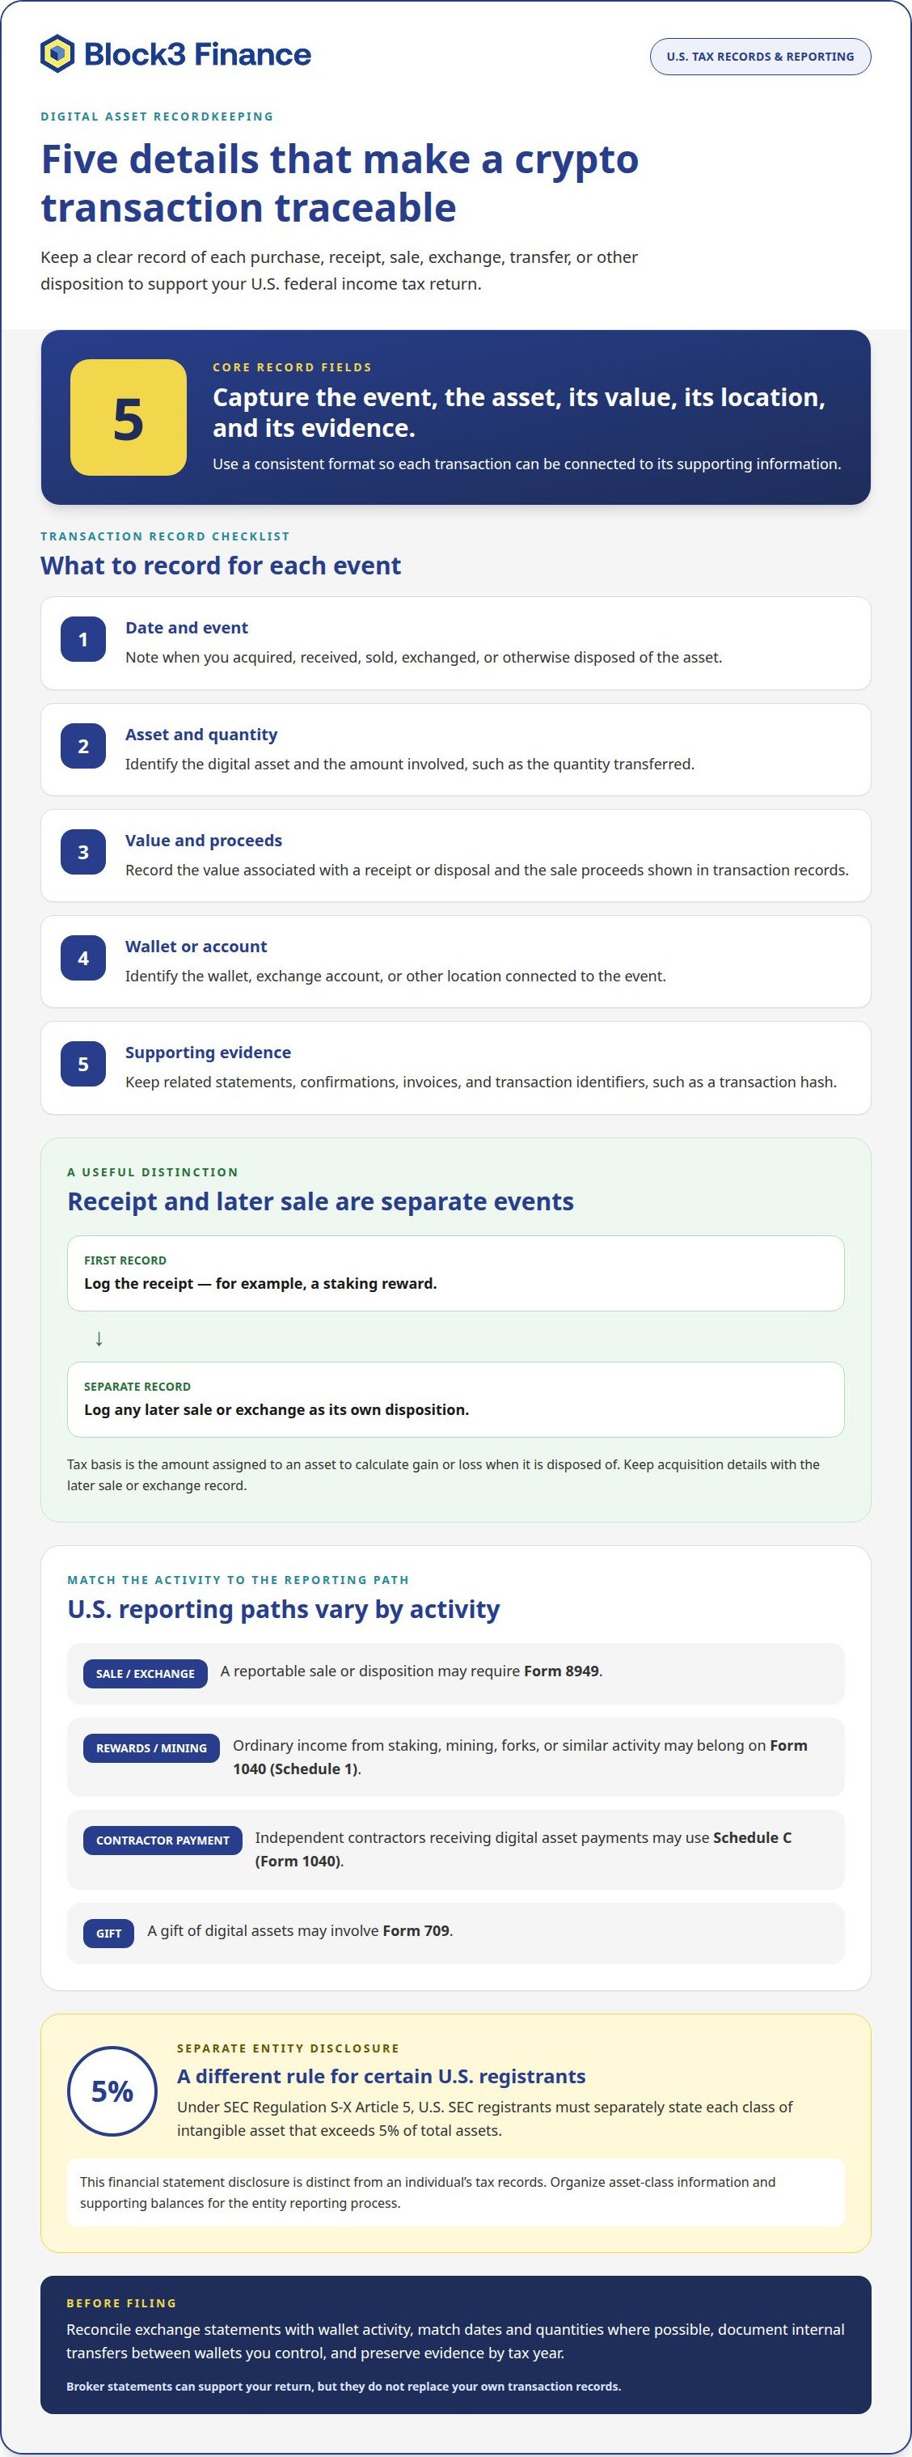
Task: Click the 'Value and proceeds' title
Action: (204, 841)
